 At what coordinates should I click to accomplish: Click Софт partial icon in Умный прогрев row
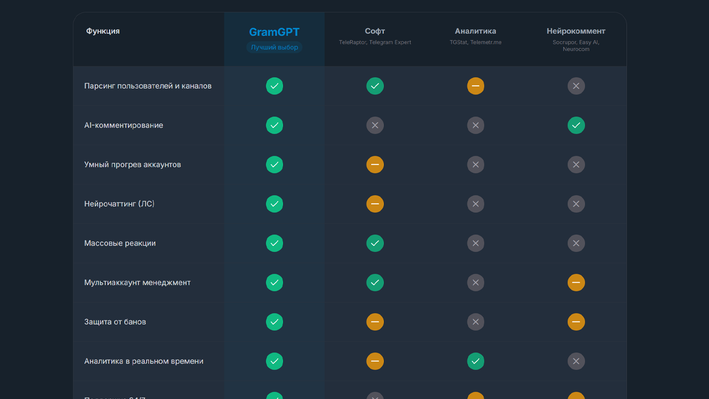pyautogui.click(x=375, y=165)
